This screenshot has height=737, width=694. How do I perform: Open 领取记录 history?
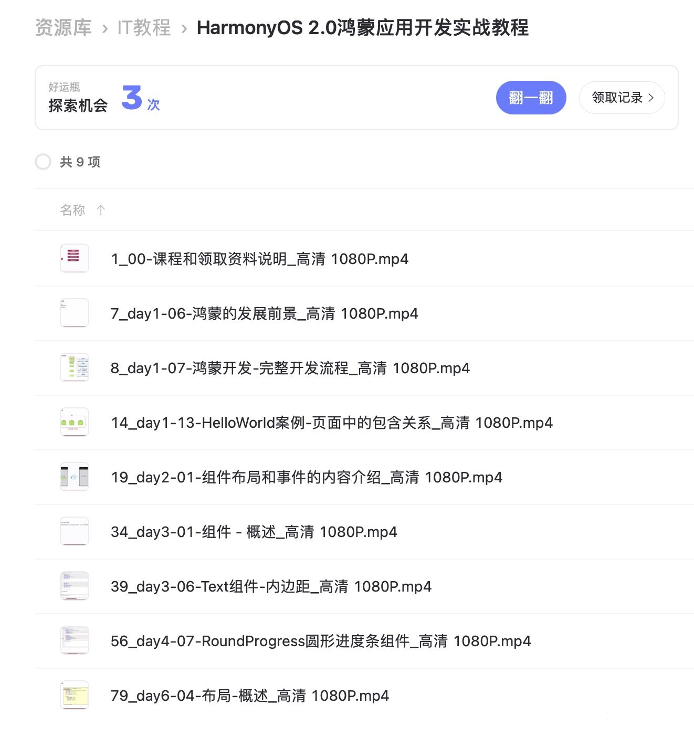pos(622,98)
